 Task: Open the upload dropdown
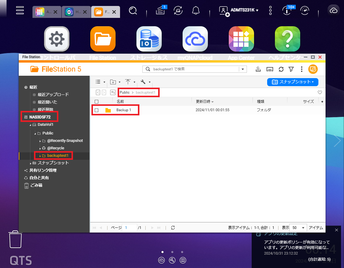click(x=130, y=82)
